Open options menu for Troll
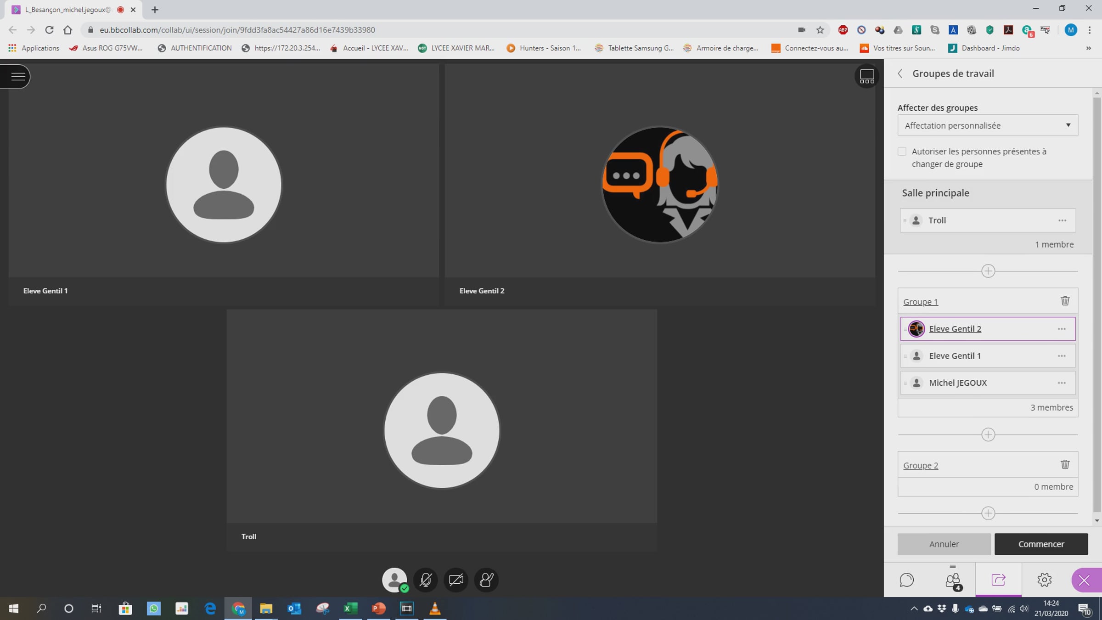The image size is (1102, 620). coord(1062,220)
